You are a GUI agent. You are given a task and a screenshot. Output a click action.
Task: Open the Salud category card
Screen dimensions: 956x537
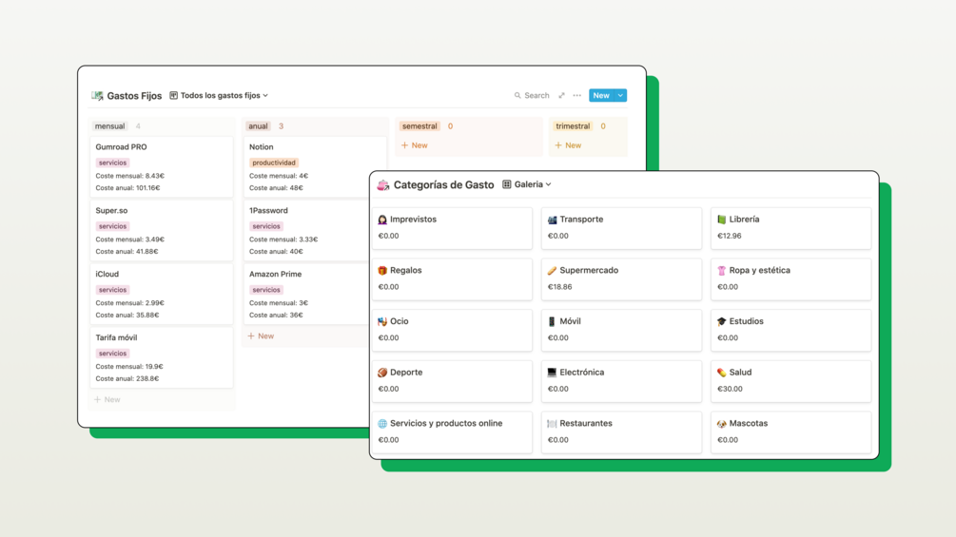coord(790,381)
